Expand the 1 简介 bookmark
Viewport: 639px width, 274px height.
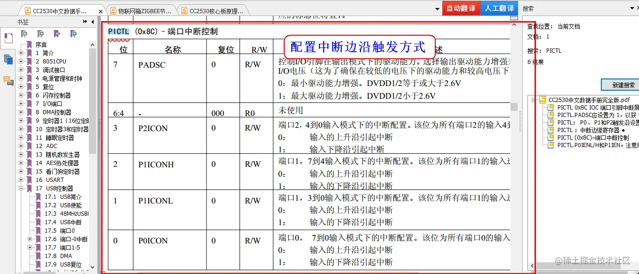tap(21, 53)
